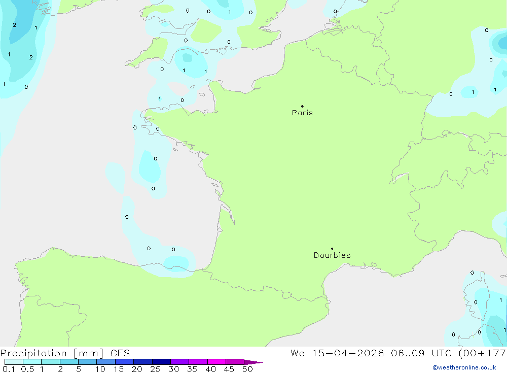Click the '50' legend scale label
507x372 pixels.
point(247,369)
